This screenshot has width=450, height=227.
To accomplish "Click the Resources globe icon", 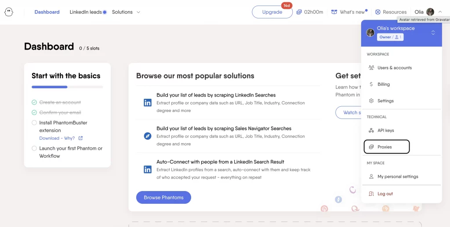I will (376, 12).
